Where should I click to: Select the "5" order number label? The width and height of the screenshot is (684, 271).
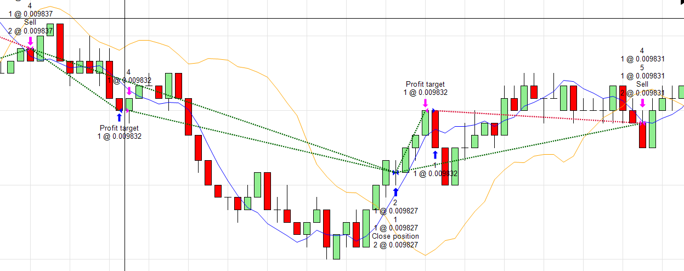point(642,67)
